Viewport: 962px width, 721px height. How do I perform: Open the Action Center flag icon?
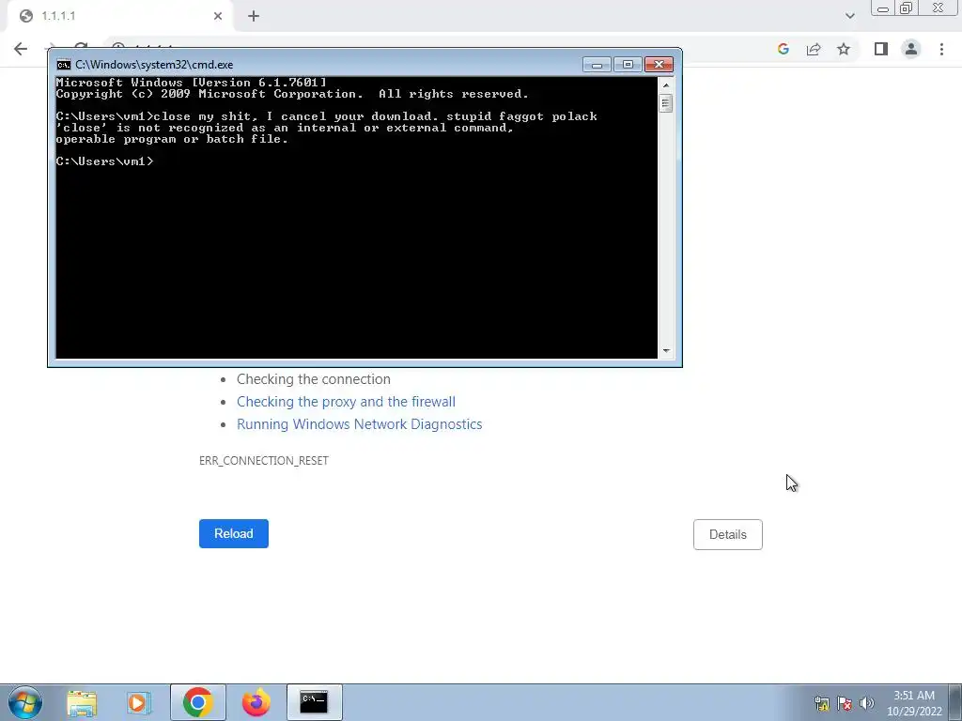[845, 703]
